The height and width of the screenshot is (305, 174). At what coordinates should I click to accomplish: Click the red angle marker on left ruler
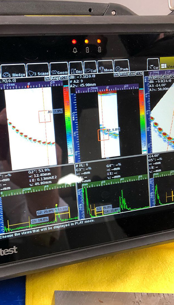tap(28, 86)
